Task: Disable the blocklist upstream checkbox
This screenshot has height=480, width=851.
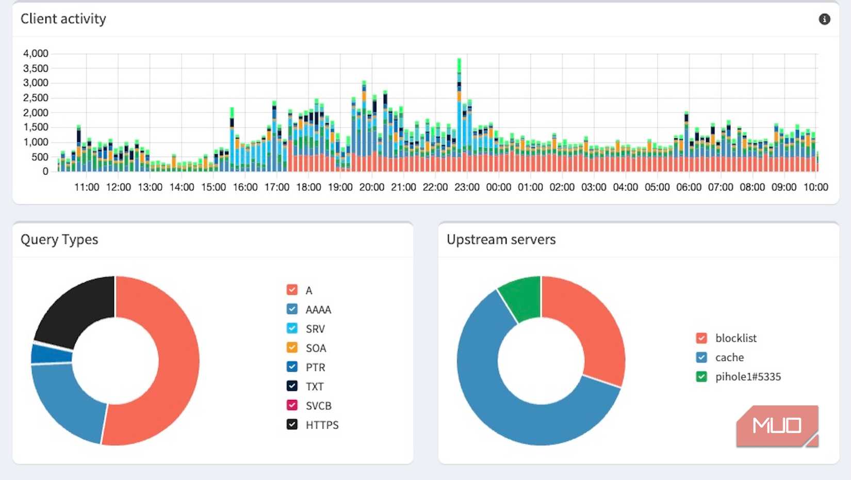Action: click(x=701, y=338)
